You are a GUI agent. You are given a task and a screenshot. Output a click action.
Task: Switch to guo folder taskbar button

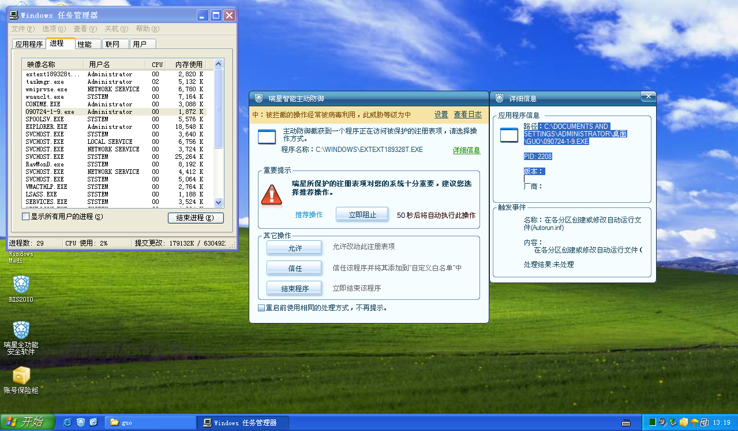[x=150, y=422]
